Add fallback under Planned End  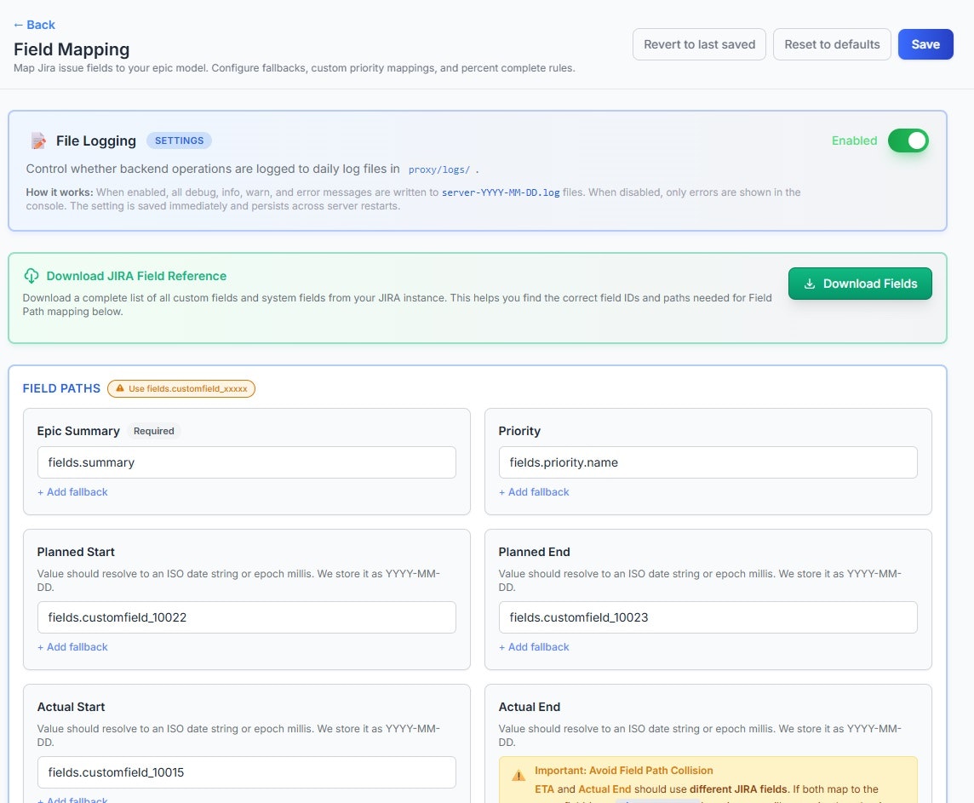[x=534, y=646]
